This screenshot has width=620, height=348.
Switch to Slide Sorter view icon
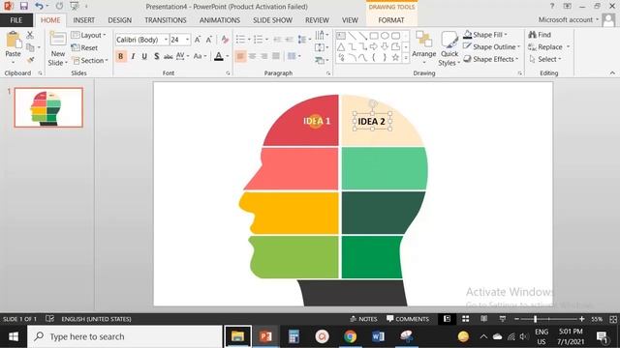[x=465, y=318]
